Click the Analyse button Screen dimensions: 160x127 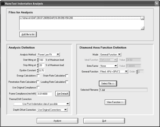click(x=57, y=121)
